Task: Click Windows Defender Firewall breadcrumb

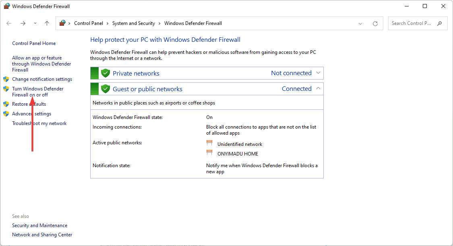Action: tap(193, 23)
